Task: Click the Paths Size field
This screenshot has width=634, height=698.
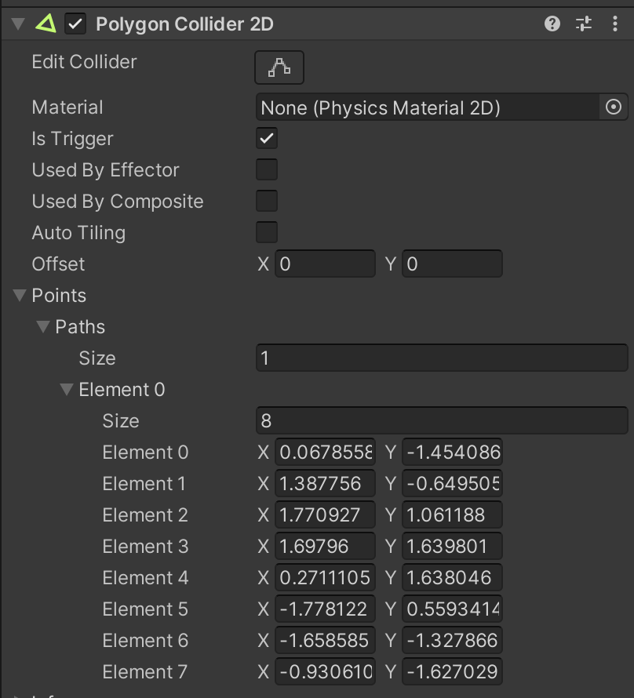Action: tap(442, 358)
